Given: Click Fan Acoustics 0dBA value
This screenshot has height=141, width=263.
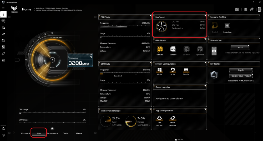Looking at the screenshot, I should 202,28.
